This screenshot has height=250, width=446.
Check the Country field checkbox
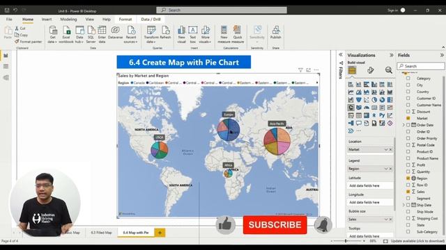(x=408, y=92)
